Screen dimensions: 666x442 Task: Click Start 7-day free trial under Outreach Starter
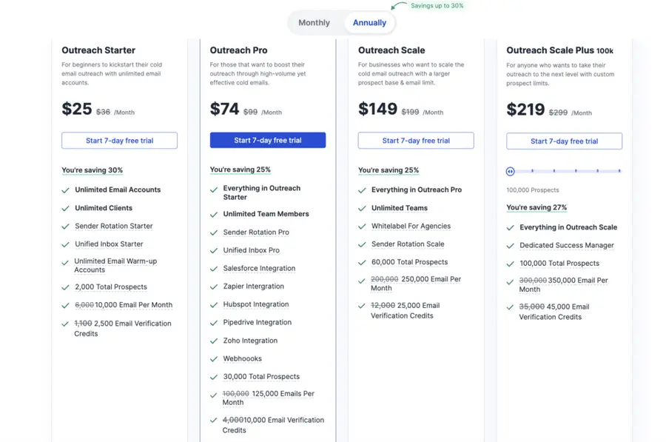[119, 141]
